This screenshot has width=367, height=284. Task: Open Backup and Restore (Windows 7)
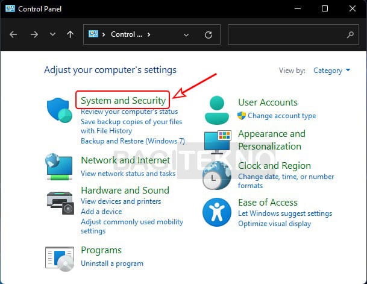tap(133, 141)
